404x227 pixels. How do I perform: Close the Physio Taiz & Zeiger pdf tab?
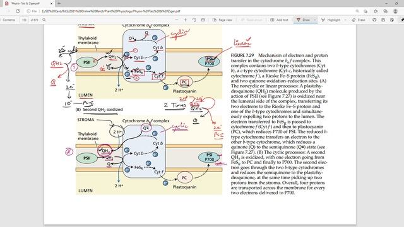[52, 4]
